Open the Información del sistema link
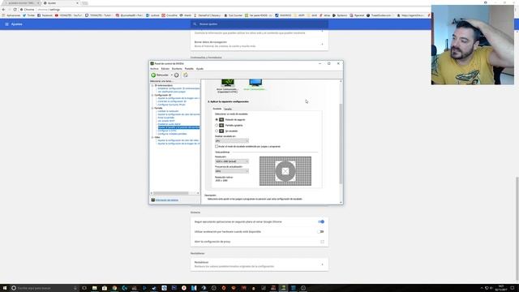This screenshot has width=519, height=292. pyautogui.click(x=167, y=200)
